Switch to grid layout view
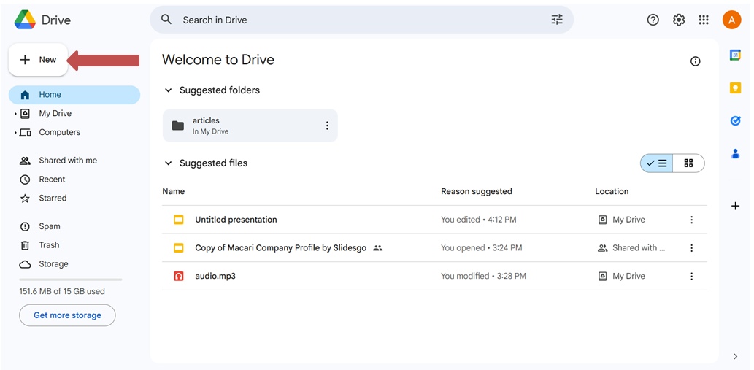 click(x=688, y=163)
